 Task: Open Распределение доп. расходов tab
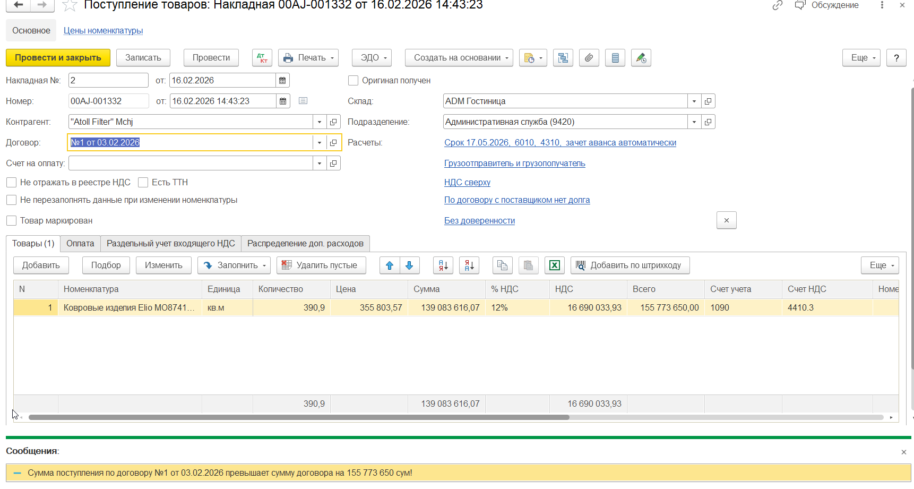click(306, 244)
